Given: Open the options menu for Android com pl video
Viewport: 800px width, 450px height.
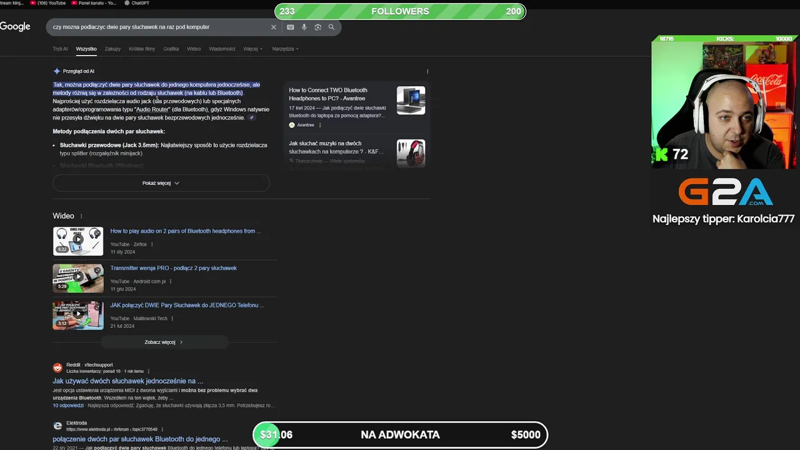Looking at the screenshot, I should 171,281.
